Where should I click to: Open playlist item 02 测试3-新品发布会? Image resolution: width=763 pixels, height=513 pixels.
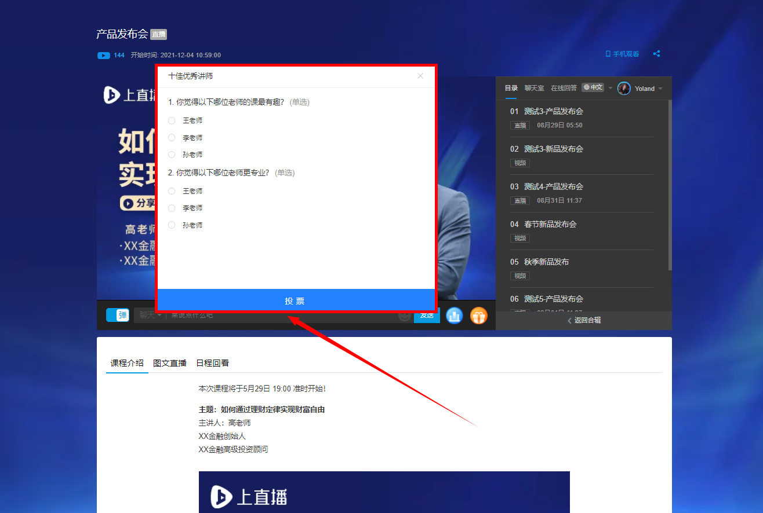[582, 156]
